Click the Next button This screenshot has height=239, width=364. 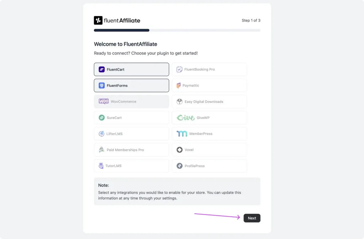252,218
